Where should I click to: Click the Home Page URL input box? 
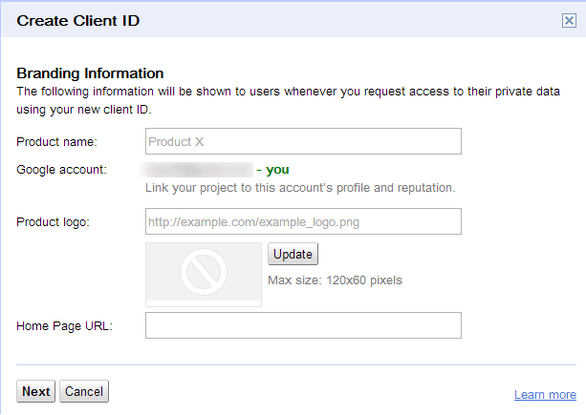click(303, 325)
